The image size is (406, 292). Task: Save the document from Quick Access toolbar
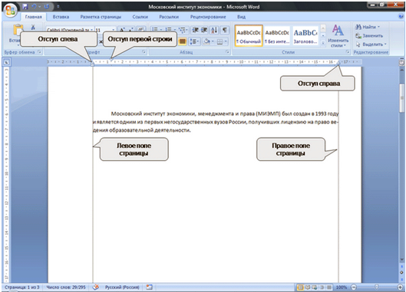(25, 7)
